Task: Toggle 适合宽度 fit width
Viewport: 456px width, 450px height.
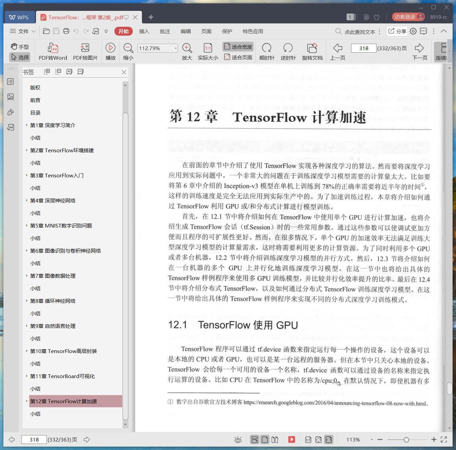Action: (238, 47)
